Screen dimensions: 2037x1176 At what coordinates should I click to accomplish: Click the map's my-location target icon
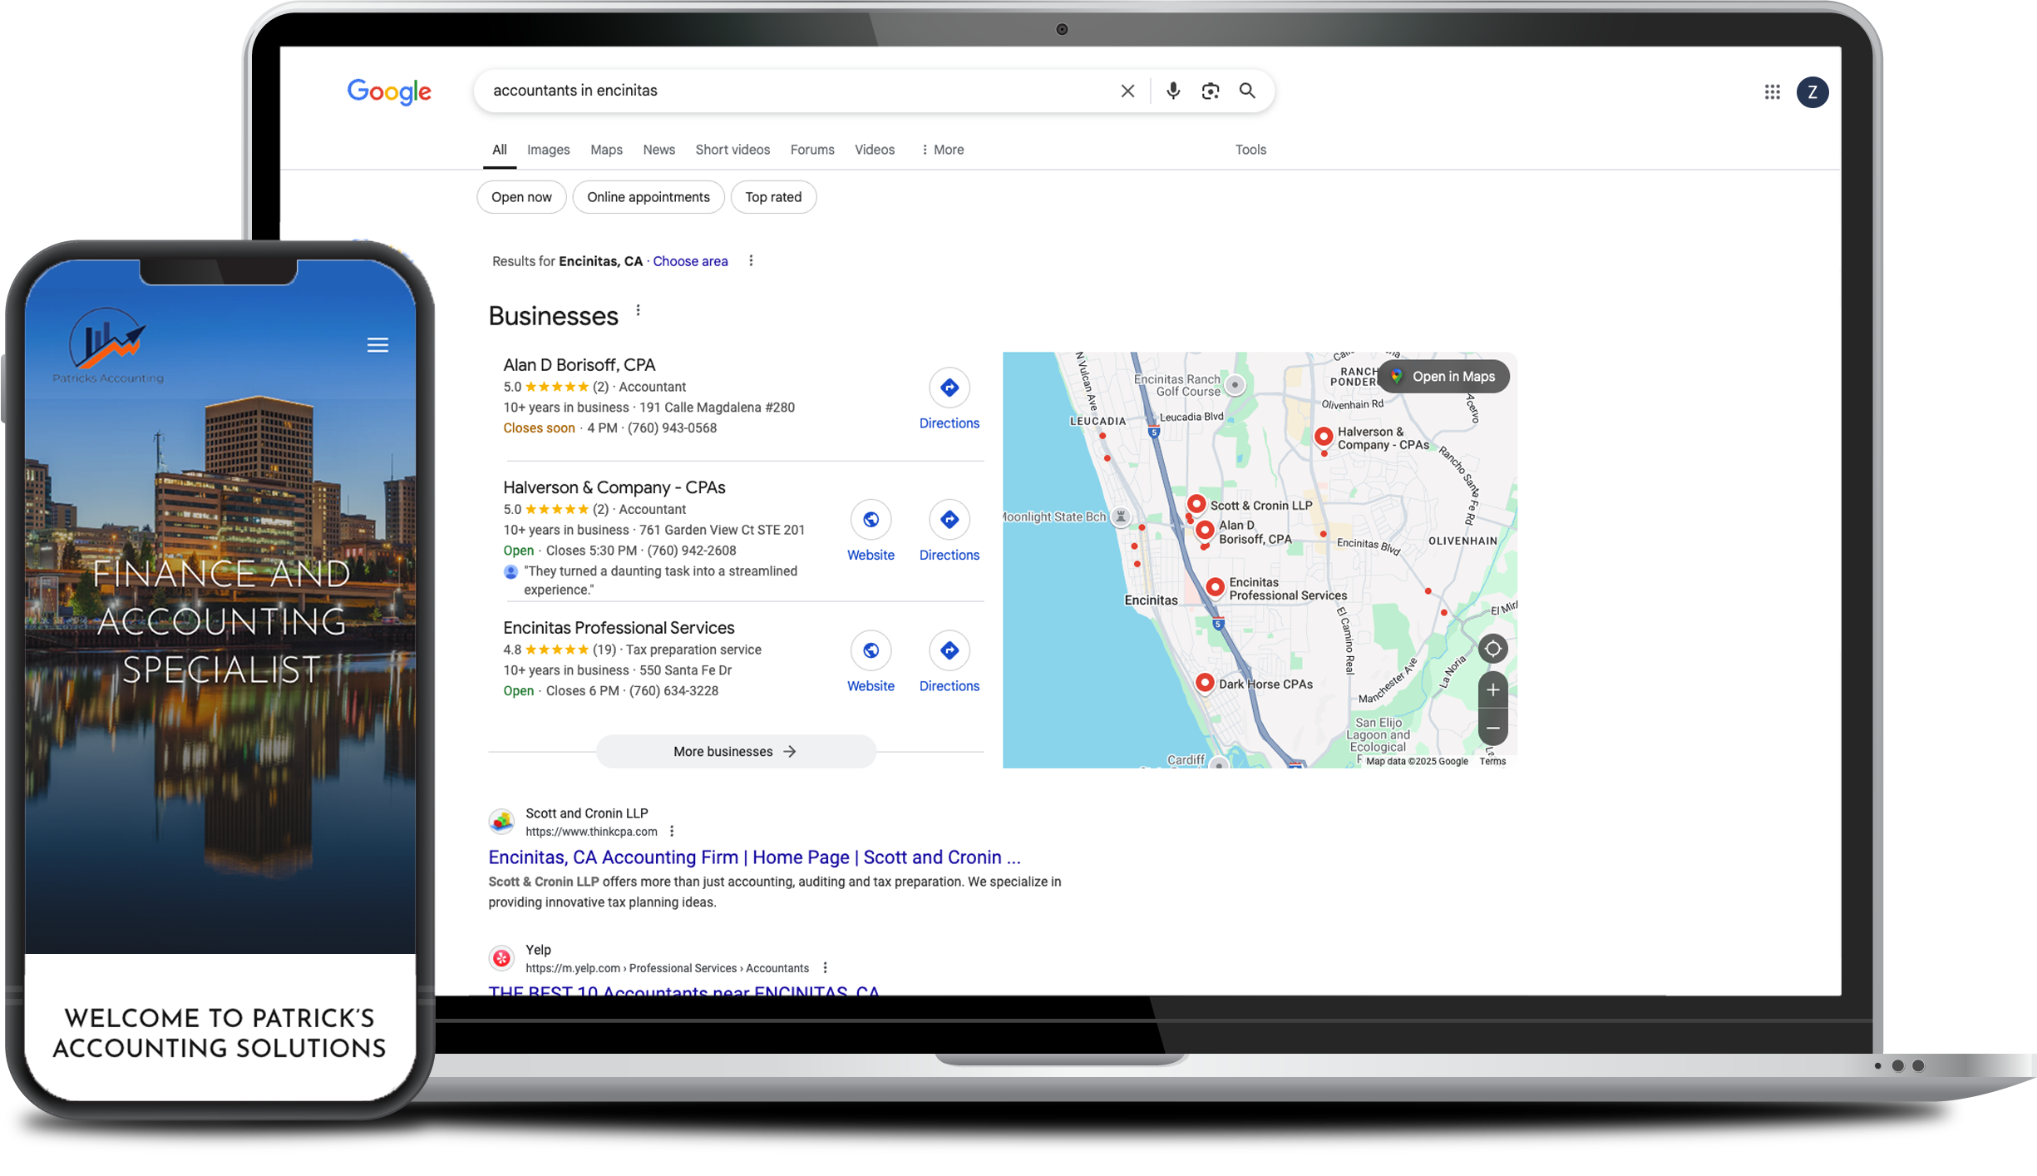click(x=1493, y=649)
